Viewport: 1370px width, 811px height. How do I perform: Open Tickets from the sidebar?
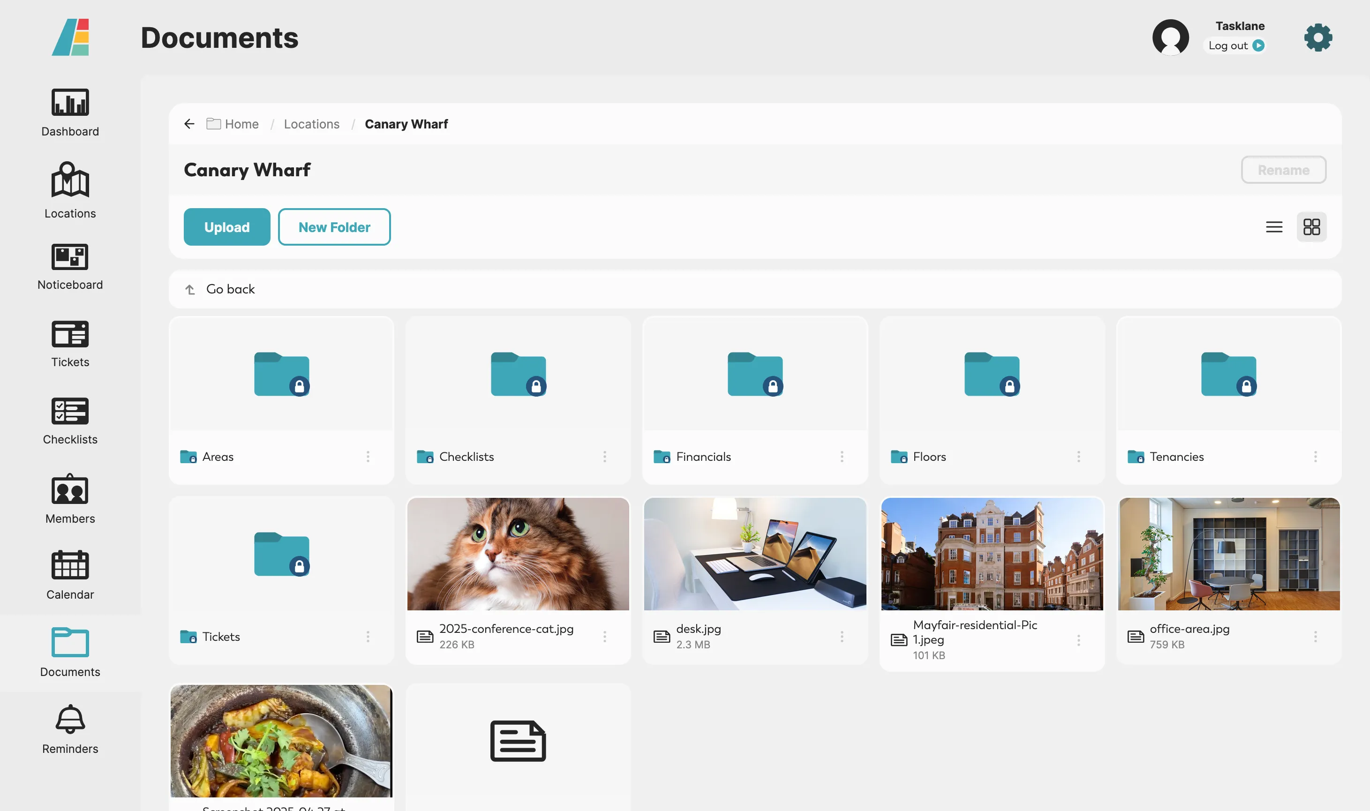[70, 344]
